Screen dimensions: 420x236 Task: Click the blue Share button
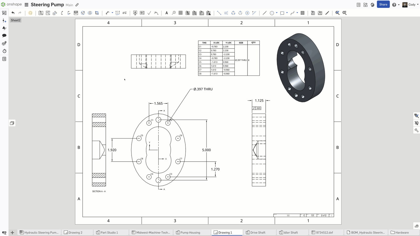(383, 4)
